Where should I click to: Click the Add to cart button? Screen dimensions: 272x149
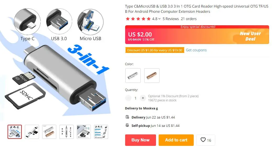176,140
